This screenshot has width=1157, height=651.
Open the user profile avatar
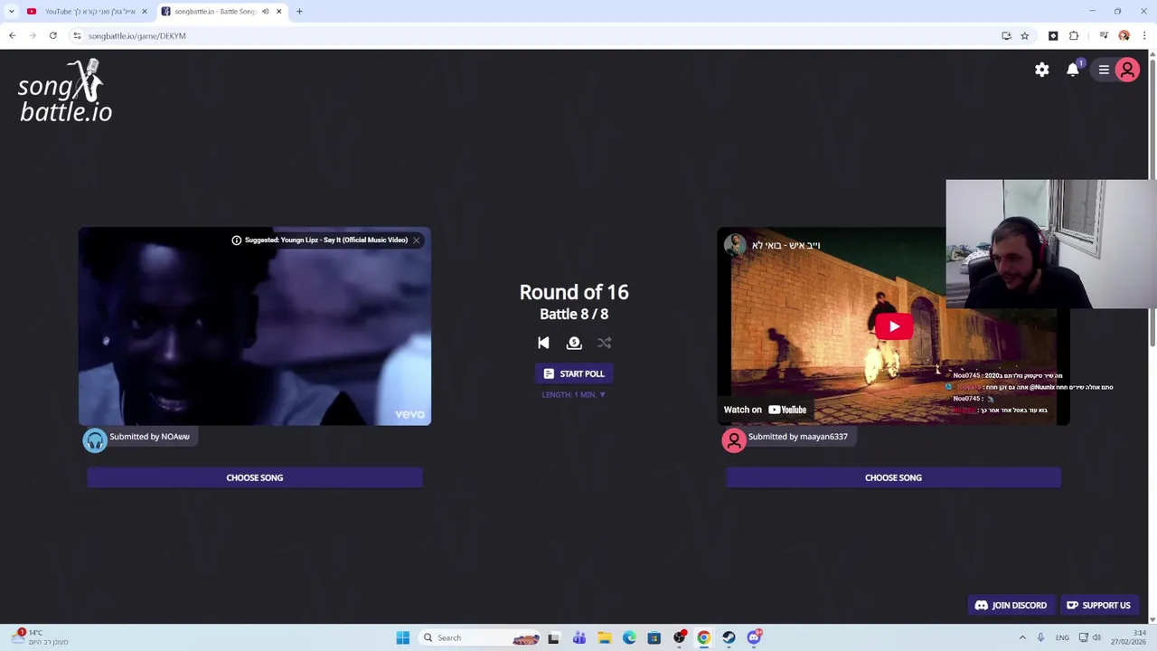point(1127,70)
